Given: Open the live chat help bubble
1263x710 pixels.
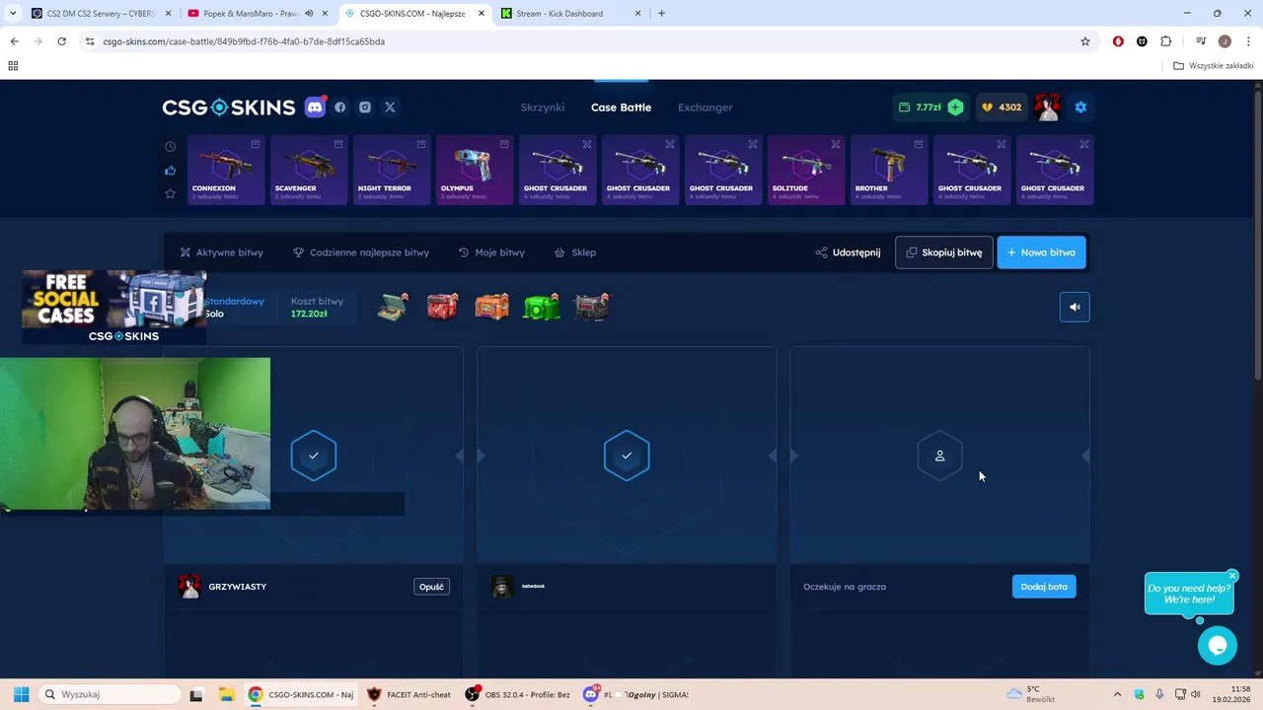Looking at the screenshot, I should click(x=1218, y=646).
